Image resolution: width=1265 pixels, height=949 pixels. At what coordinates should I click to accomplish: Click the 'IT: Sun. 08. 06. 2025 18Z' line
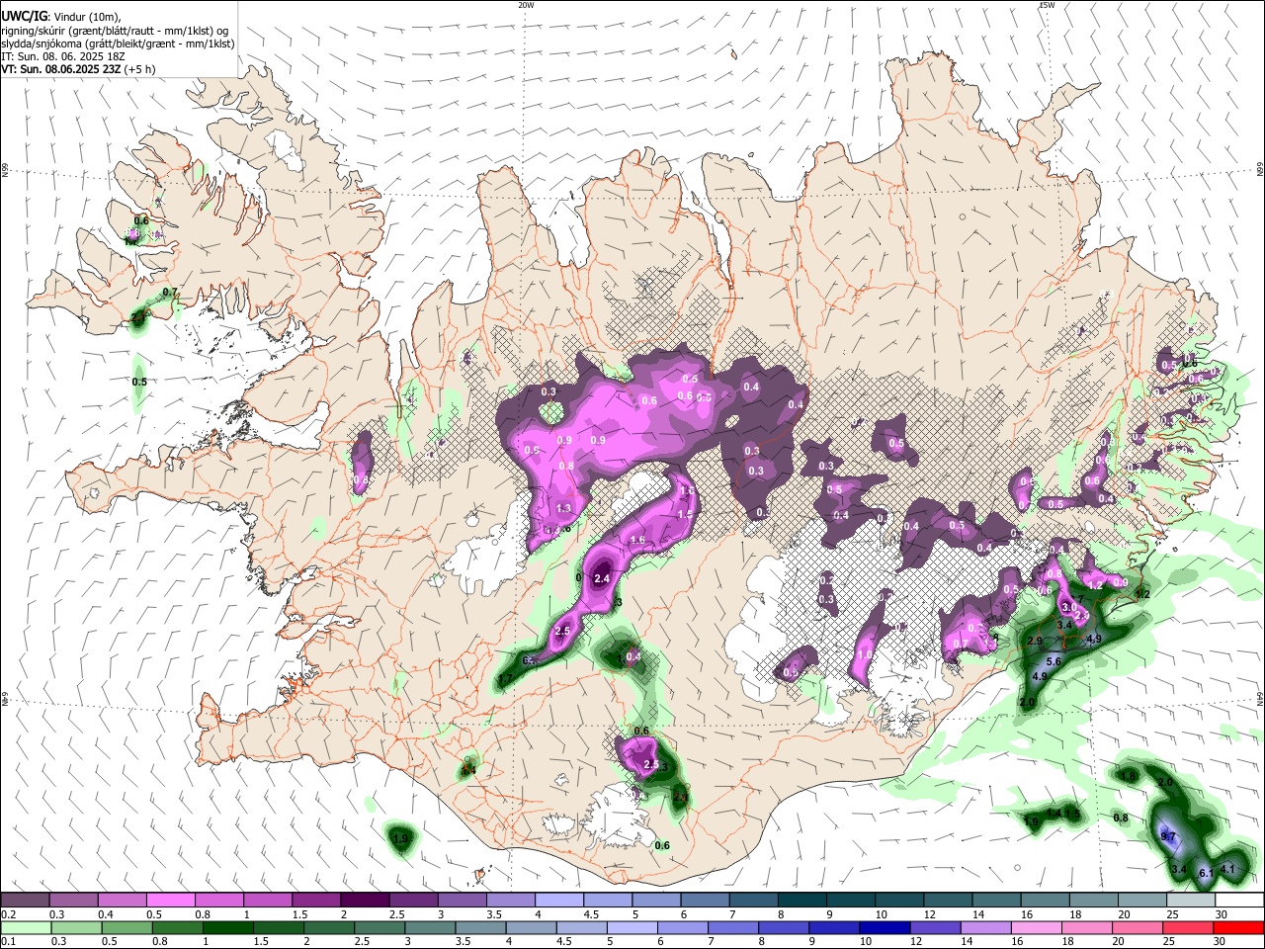pos(61,56)
